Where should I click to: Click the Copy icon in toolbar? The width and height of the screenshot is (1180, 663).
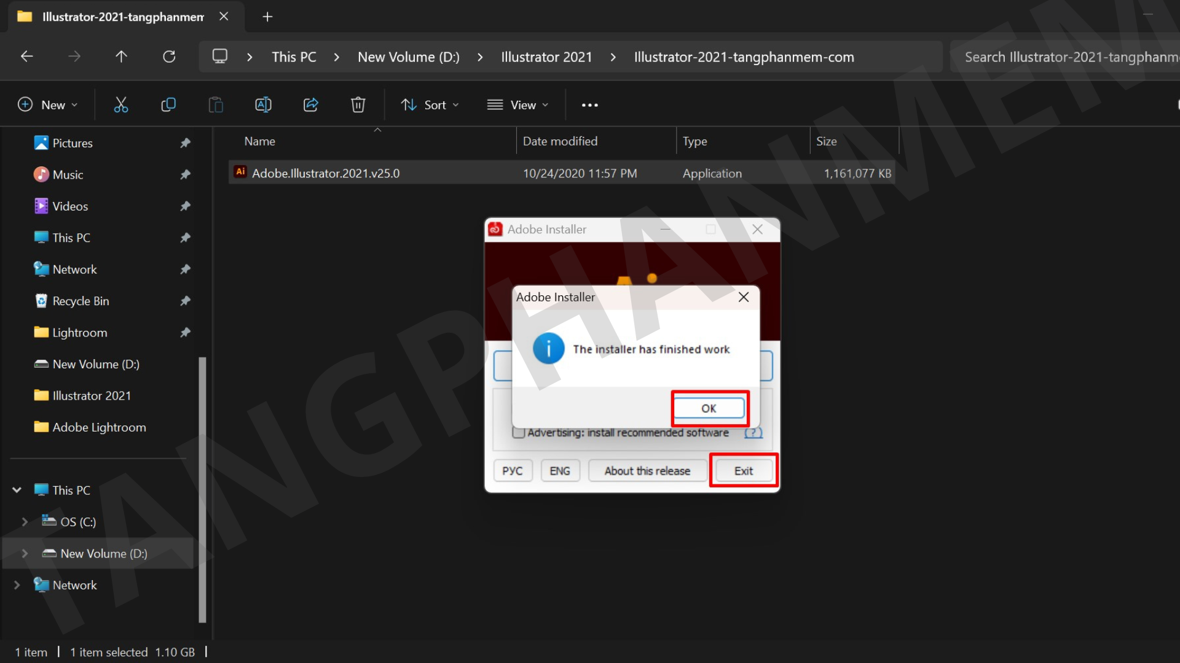(x=168, y=105)
